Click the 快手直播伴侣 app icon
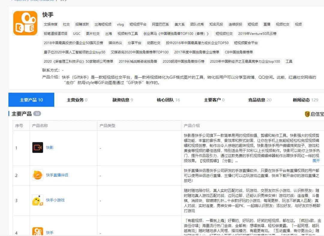 38,175
